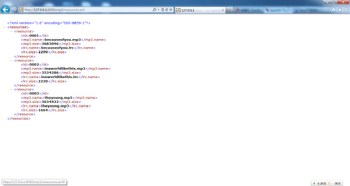
Task: Close the browser window
Action: [x=343, y=2]
